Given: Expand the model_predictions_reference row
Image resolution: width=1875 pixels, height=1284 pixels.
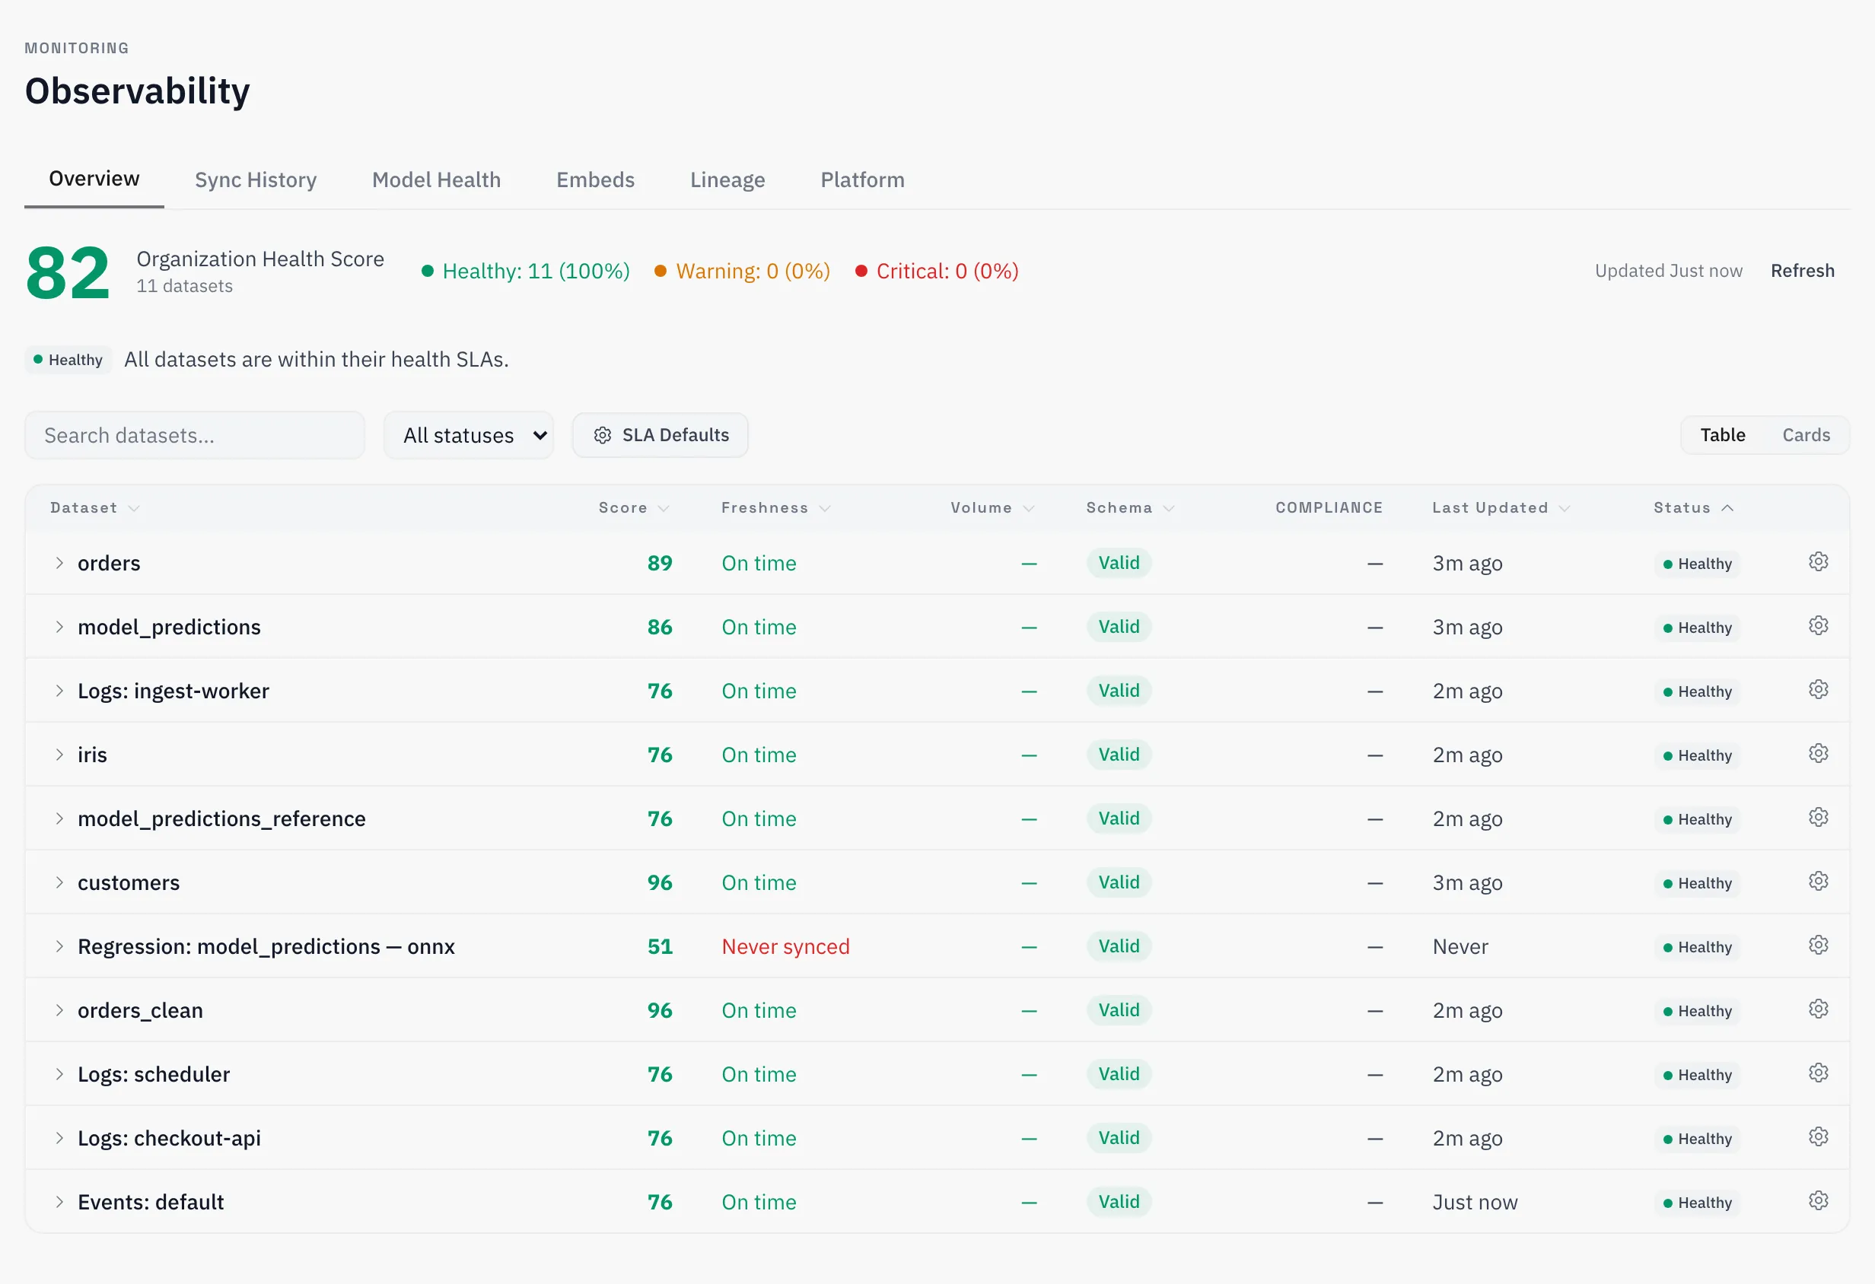Looking at the screenshot, I should pyautogui.click(x=59, y=818).
